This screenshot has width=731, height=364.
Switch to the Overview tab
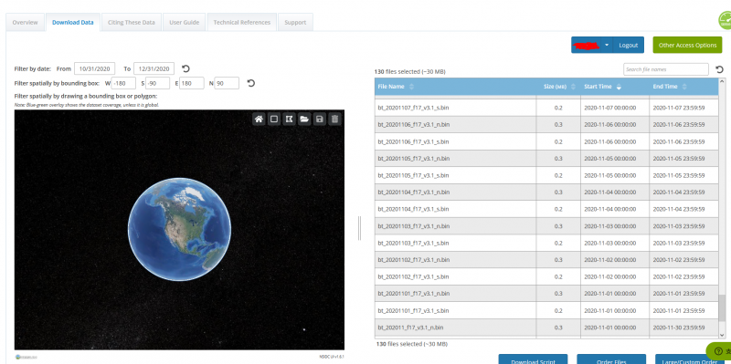click(26, 22)
